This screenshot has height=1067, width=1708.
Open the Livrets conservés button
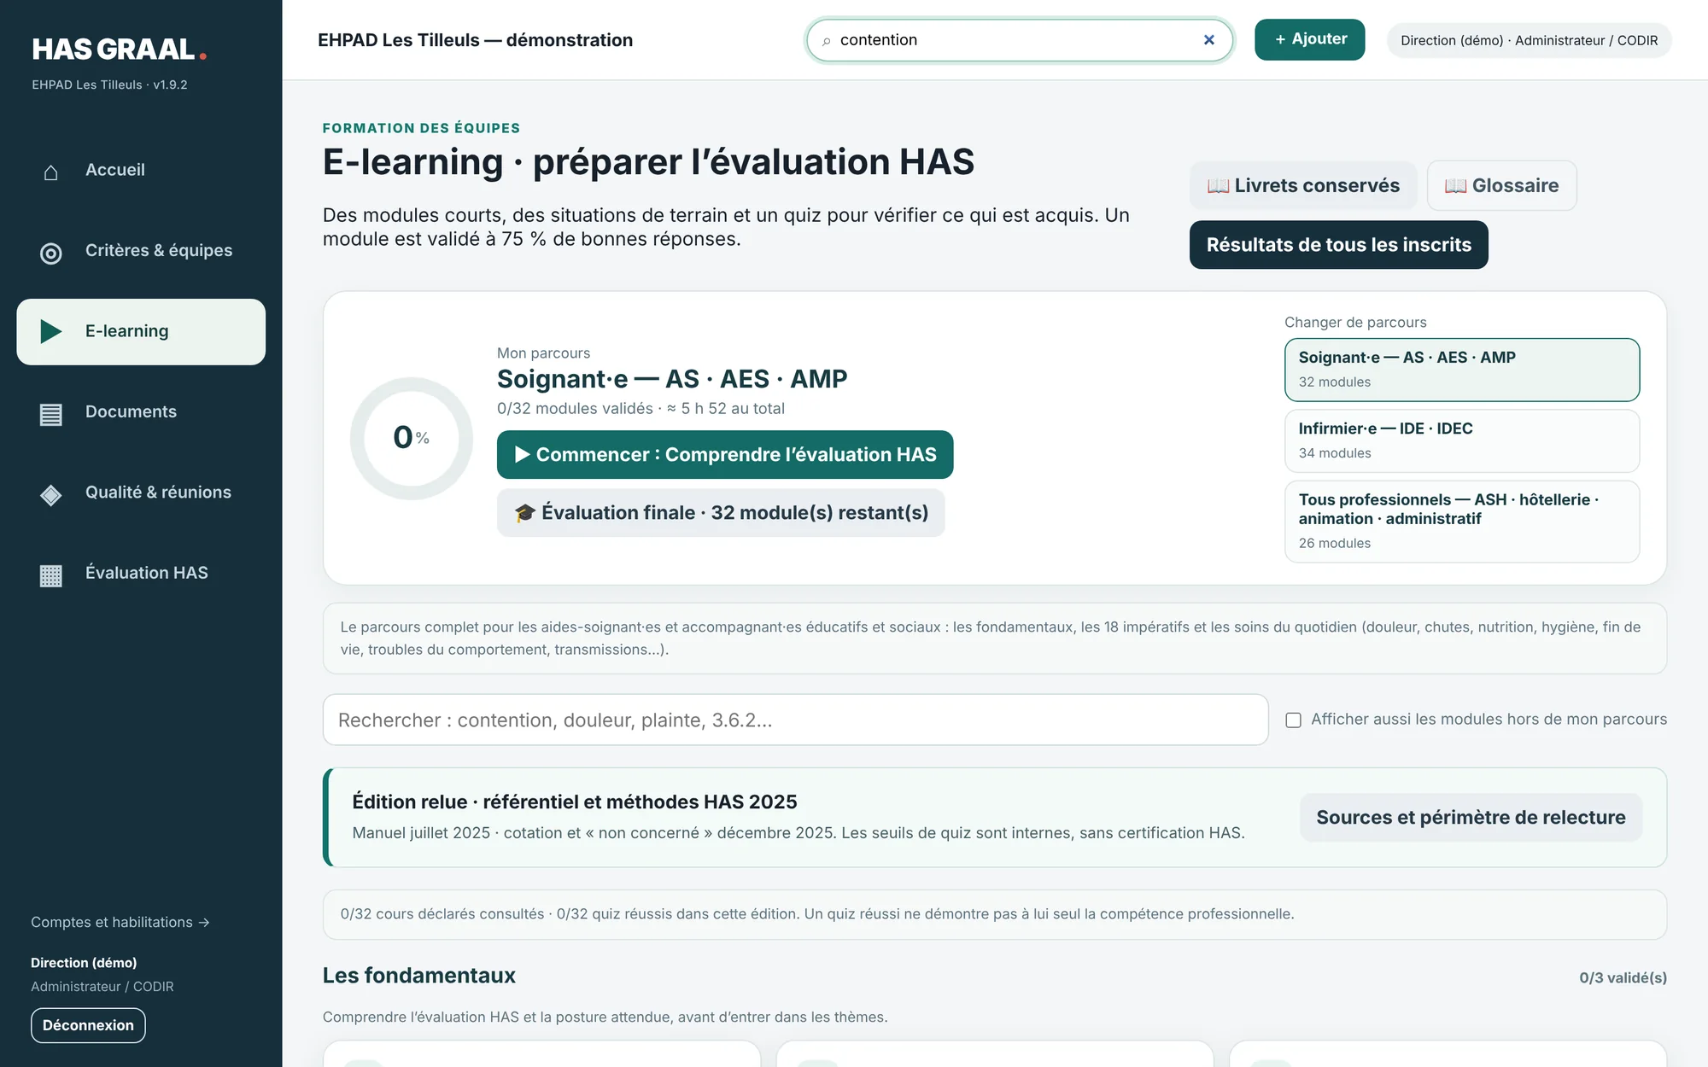(x=1302, y=185)
